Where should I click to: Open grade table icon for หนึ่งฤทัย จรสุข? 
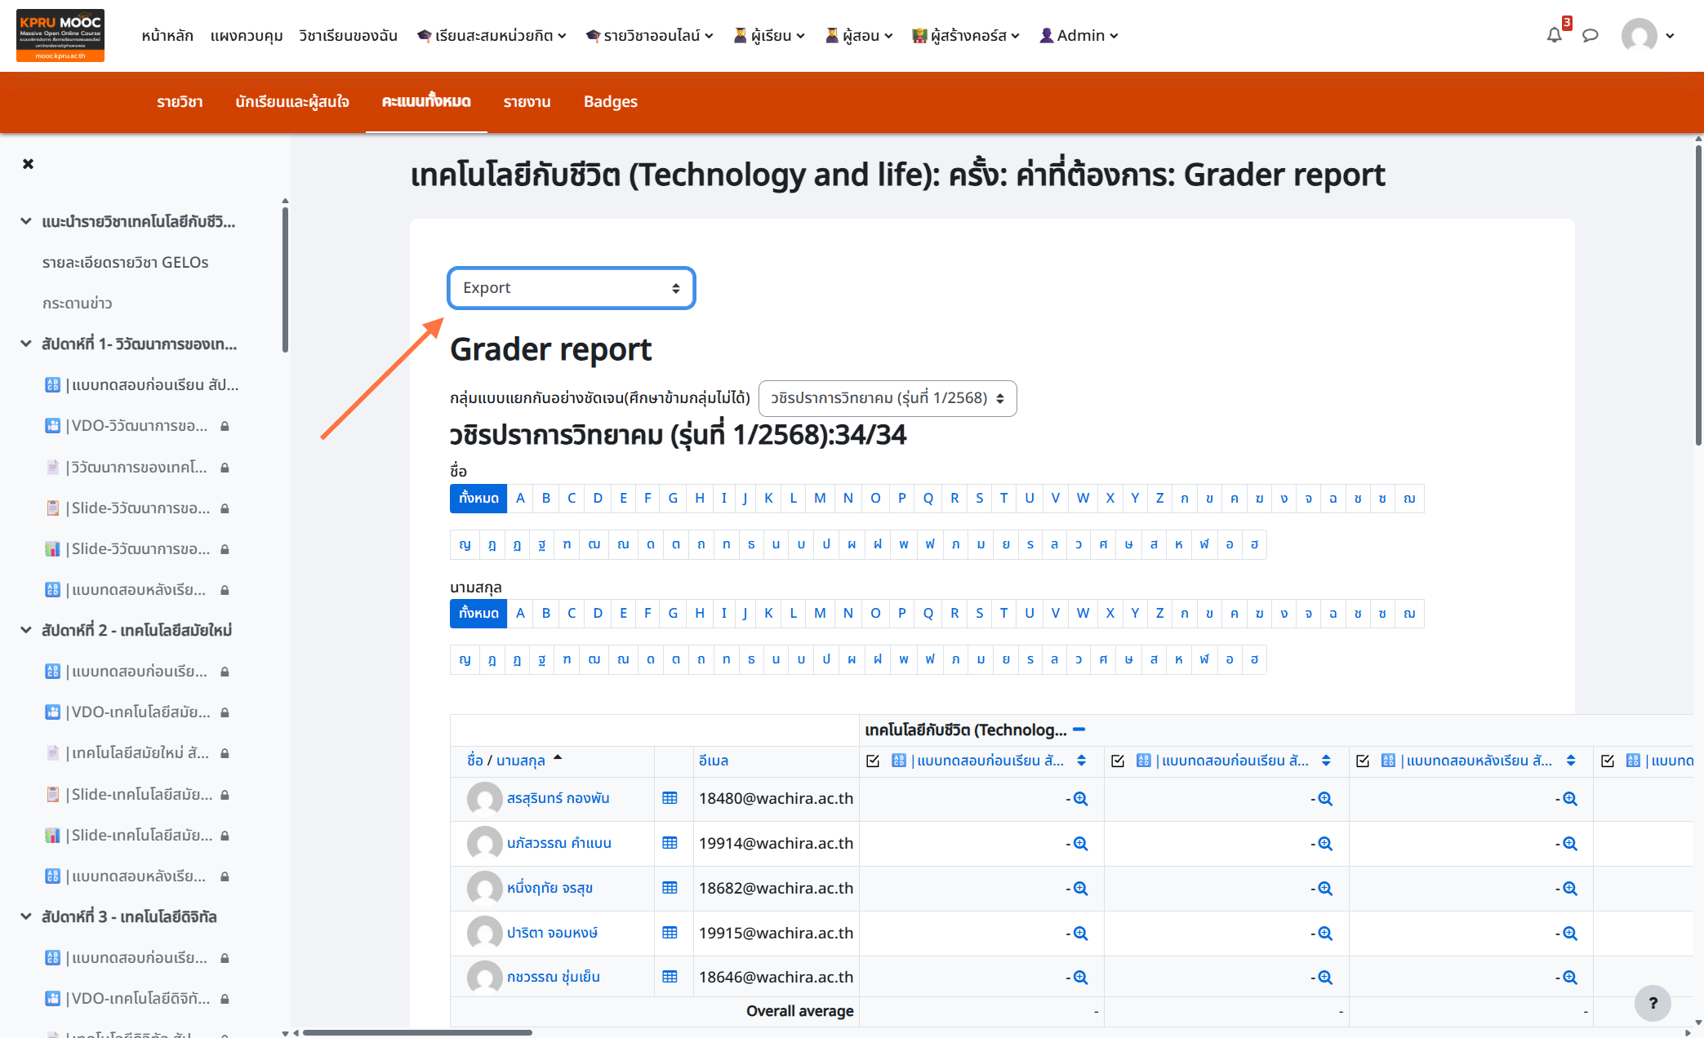coord(670,888)
